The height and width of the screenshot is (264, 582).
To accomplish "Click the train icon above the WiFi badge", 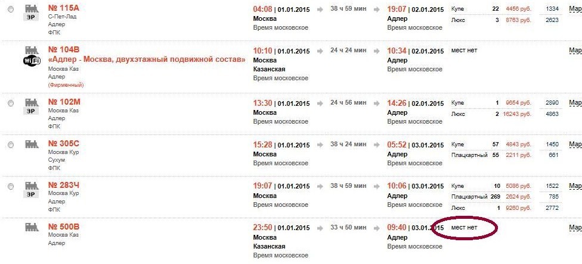I will pyautogui.click(x=30, y=50).
